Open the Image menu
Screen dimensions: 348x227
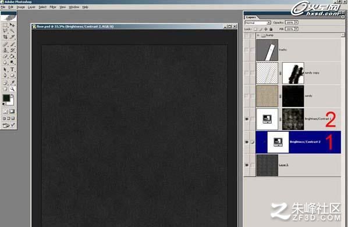click(x=20, y=7)
